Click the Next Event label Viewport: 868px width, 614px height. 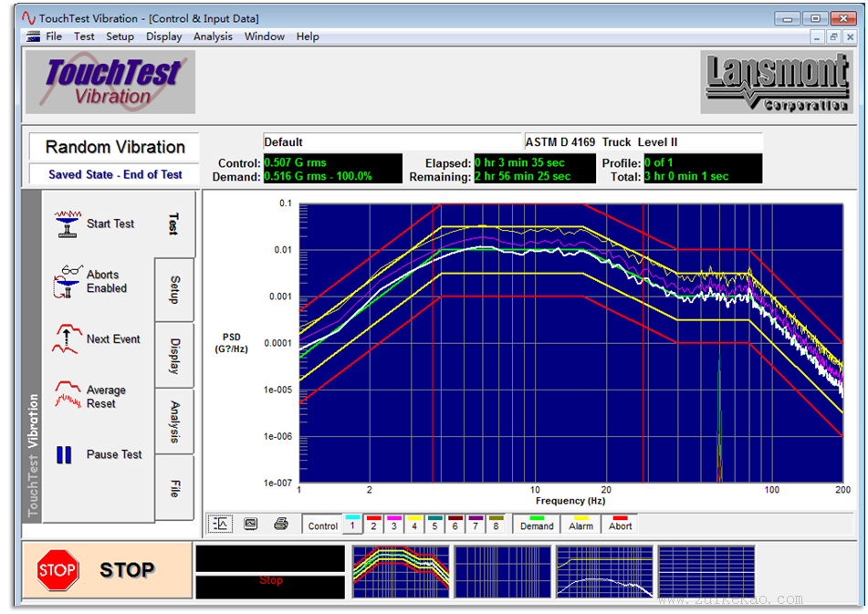(113, 339)
